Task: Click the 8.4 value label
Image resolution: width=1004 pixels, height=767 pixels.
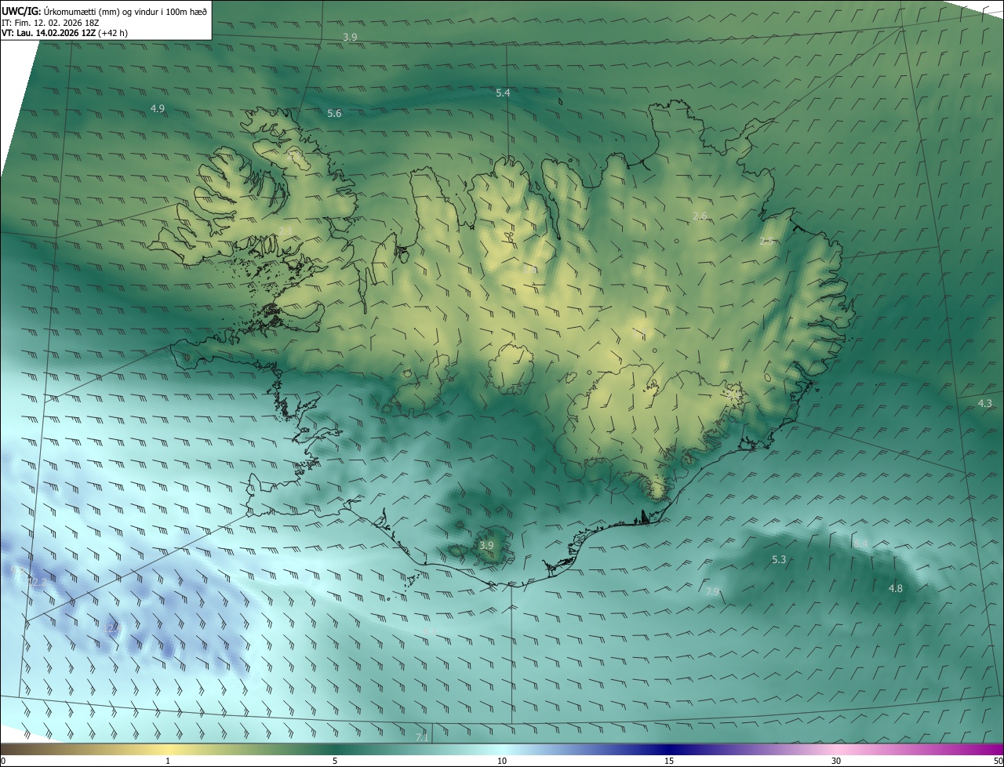Action: (x=861, y=543)
